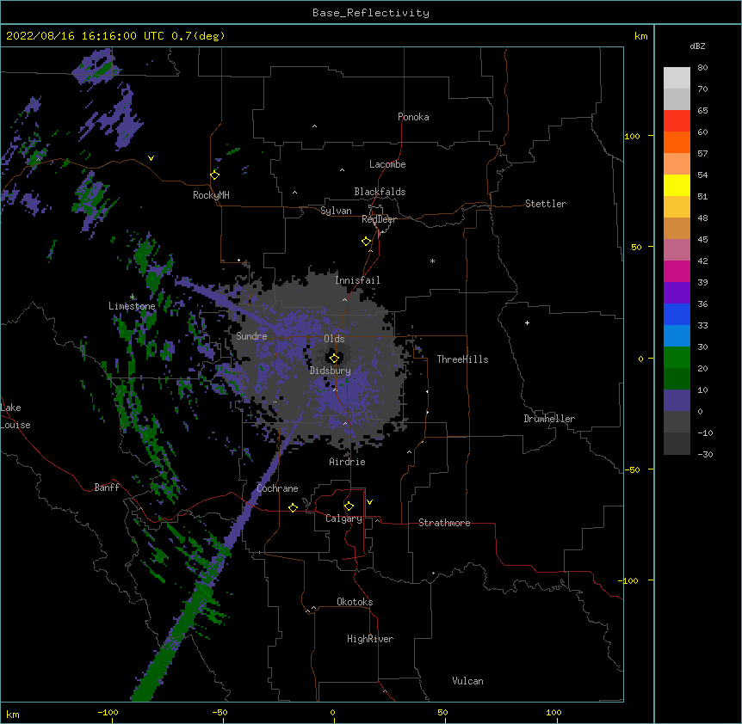The width and height of the screenshot is (742, 724).
Task: Click the Okotoks label
Action: [x=355, y=602]
